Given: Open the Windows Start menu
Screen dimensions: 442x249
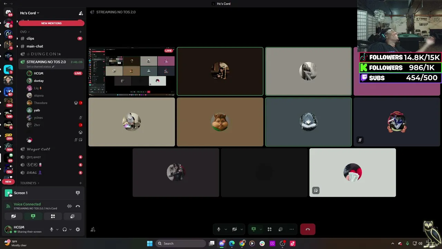Looking at the screenshot, I should point(150,243).
